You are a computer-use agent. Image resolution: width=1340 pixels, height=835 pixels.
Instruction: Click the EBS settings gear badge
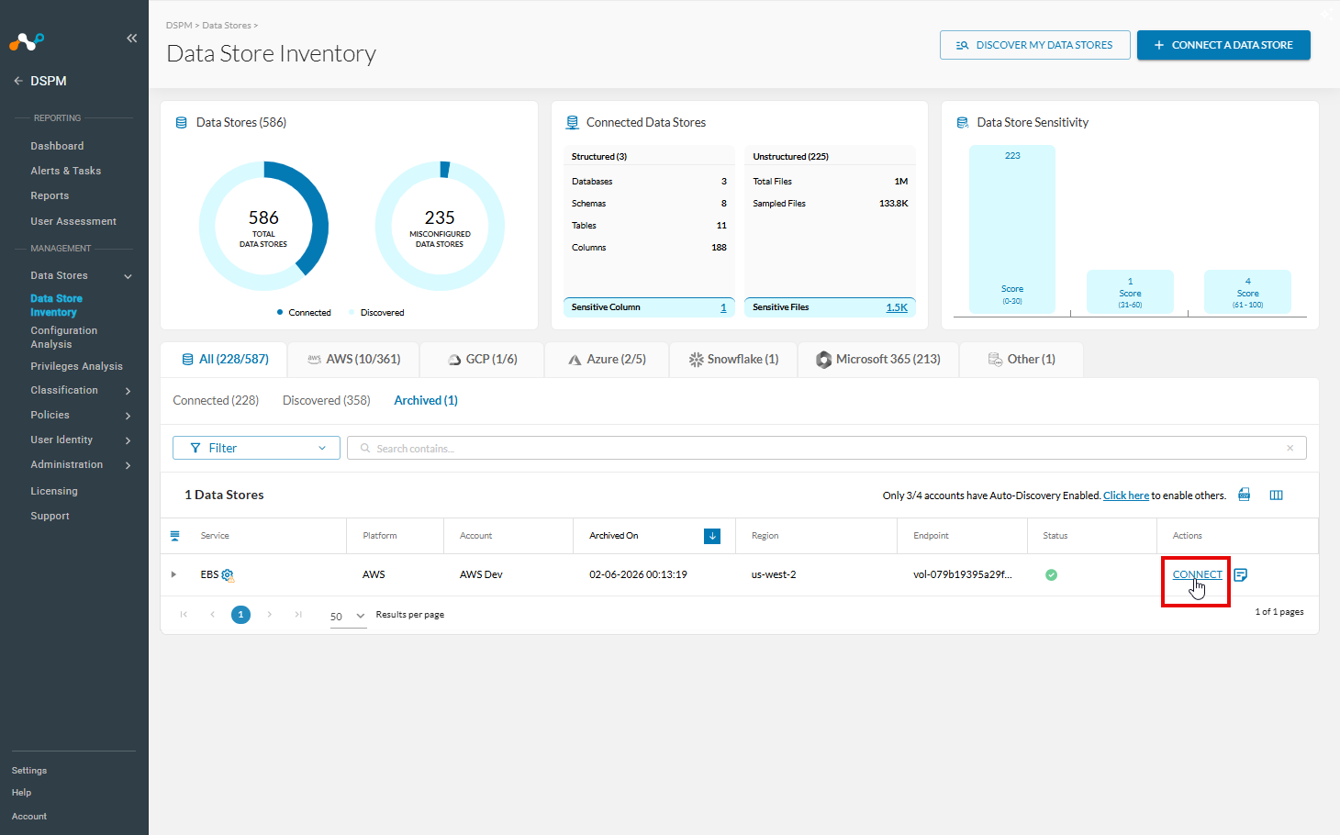(x=228, y=575)
